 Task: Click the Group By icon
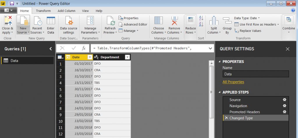pos(227,21)
